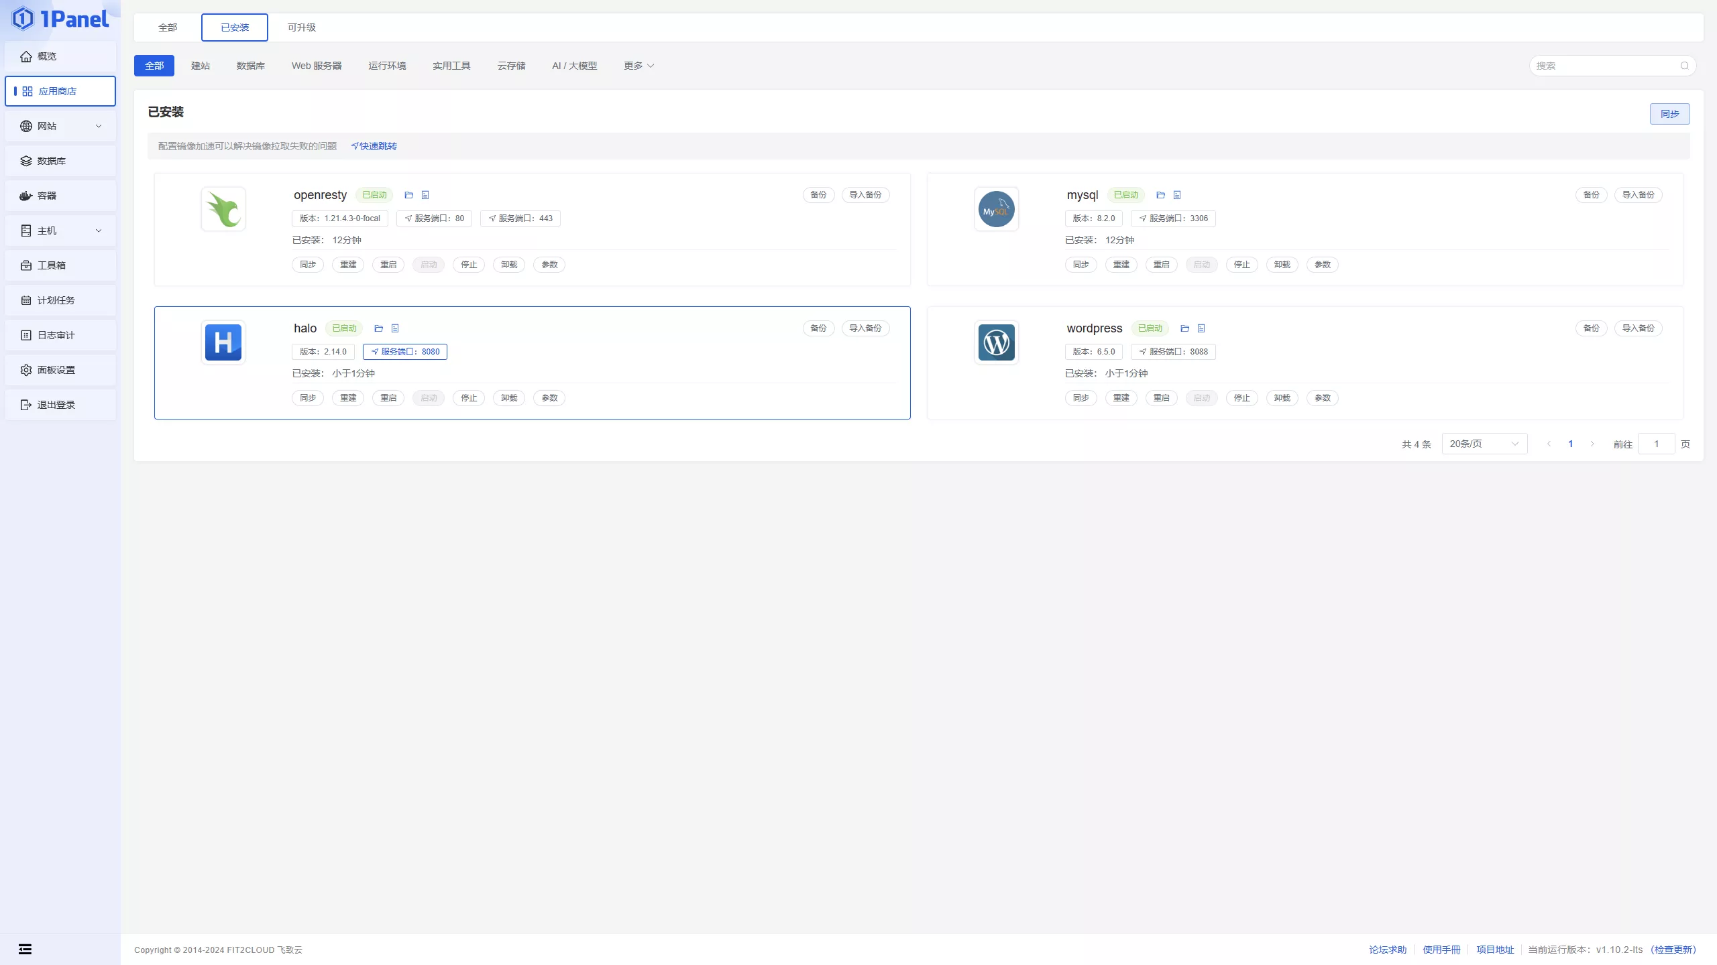Screen dimensions: 1717x965
Task: Click the page number input field
Action: 1657,443
